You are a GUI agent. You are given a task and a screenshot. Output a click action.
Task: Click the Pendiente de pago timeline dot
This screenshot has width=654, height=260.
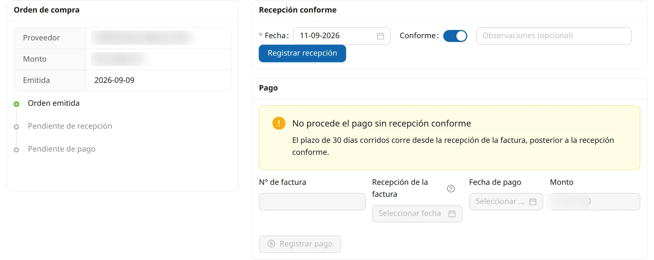point(16,150)
